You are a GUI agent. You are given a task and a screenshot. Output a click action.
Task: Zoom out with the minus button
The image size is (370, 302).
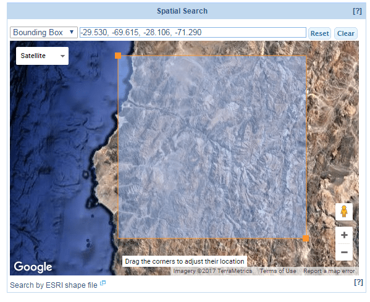(x=344, y=252)
